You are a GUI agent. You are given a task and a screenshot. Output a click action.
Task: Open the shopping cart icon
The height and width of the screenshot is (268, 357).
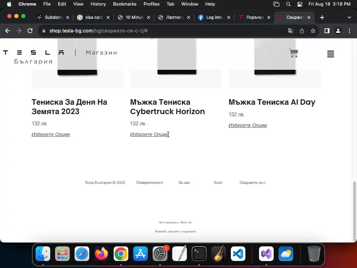pos(293,53)
